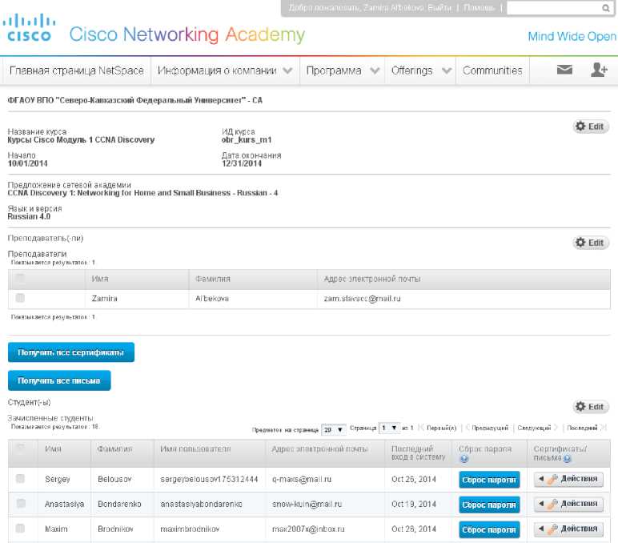Screen dimensions: 618x543
Task: Click Cisco Networking Academy title
Action: click(187, 34)
